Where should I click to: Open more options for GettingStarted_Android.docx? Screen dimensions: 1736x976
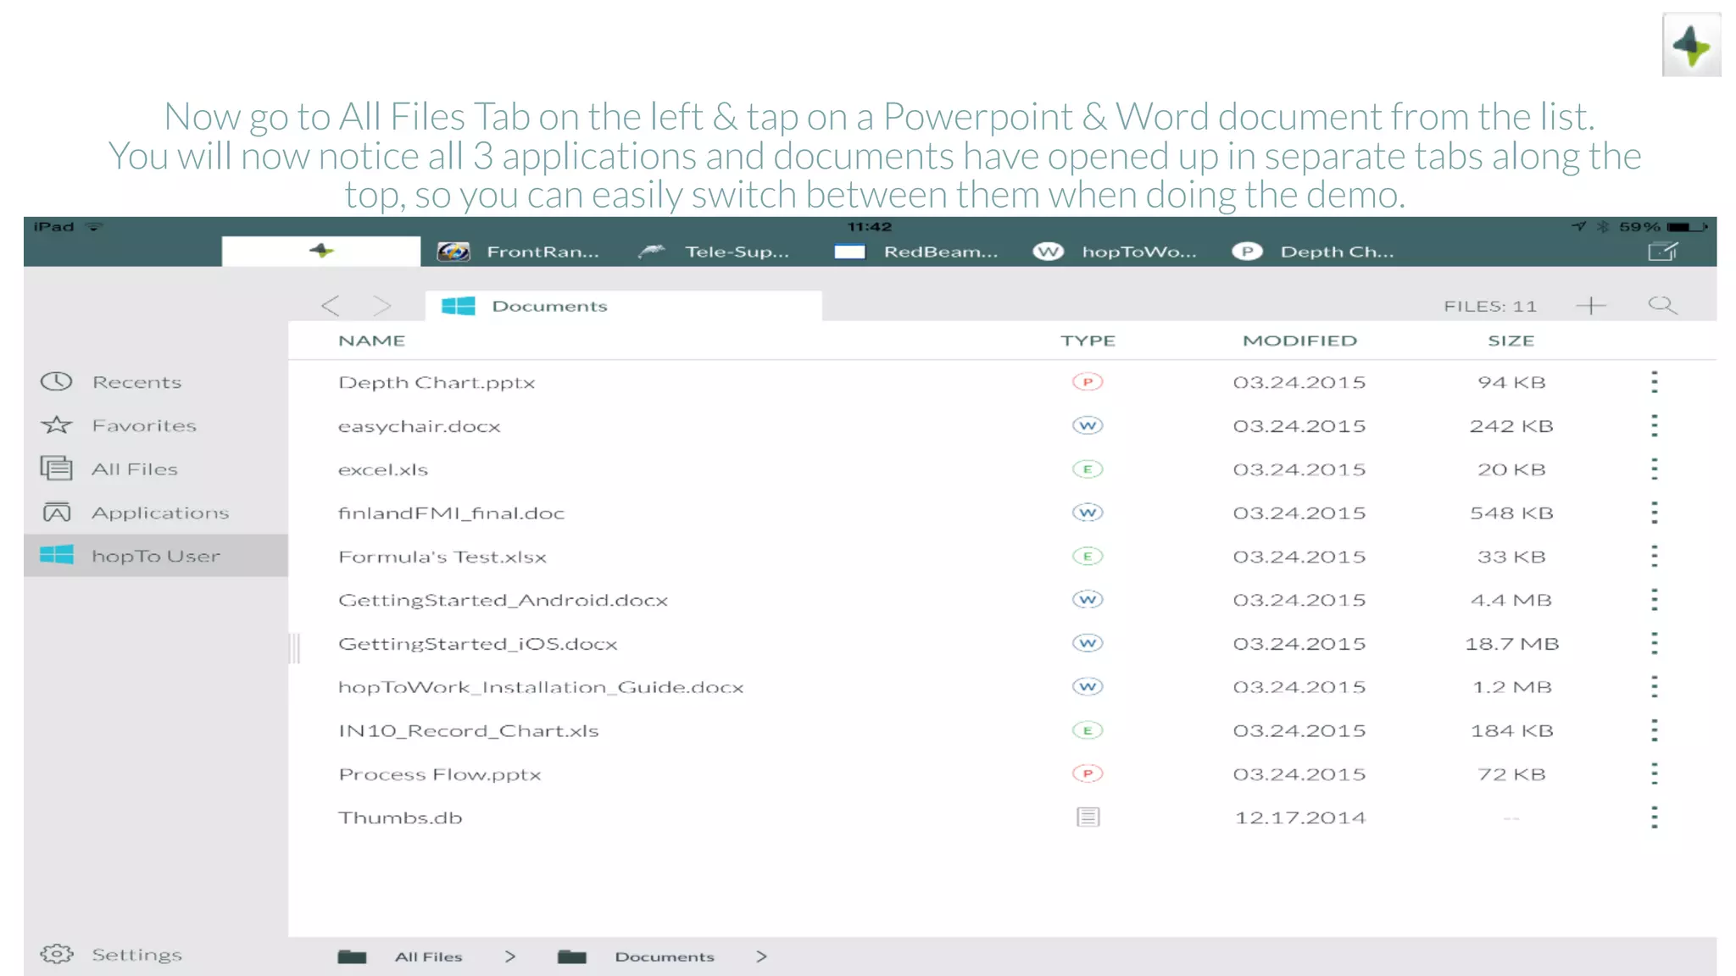point(1654,600)
